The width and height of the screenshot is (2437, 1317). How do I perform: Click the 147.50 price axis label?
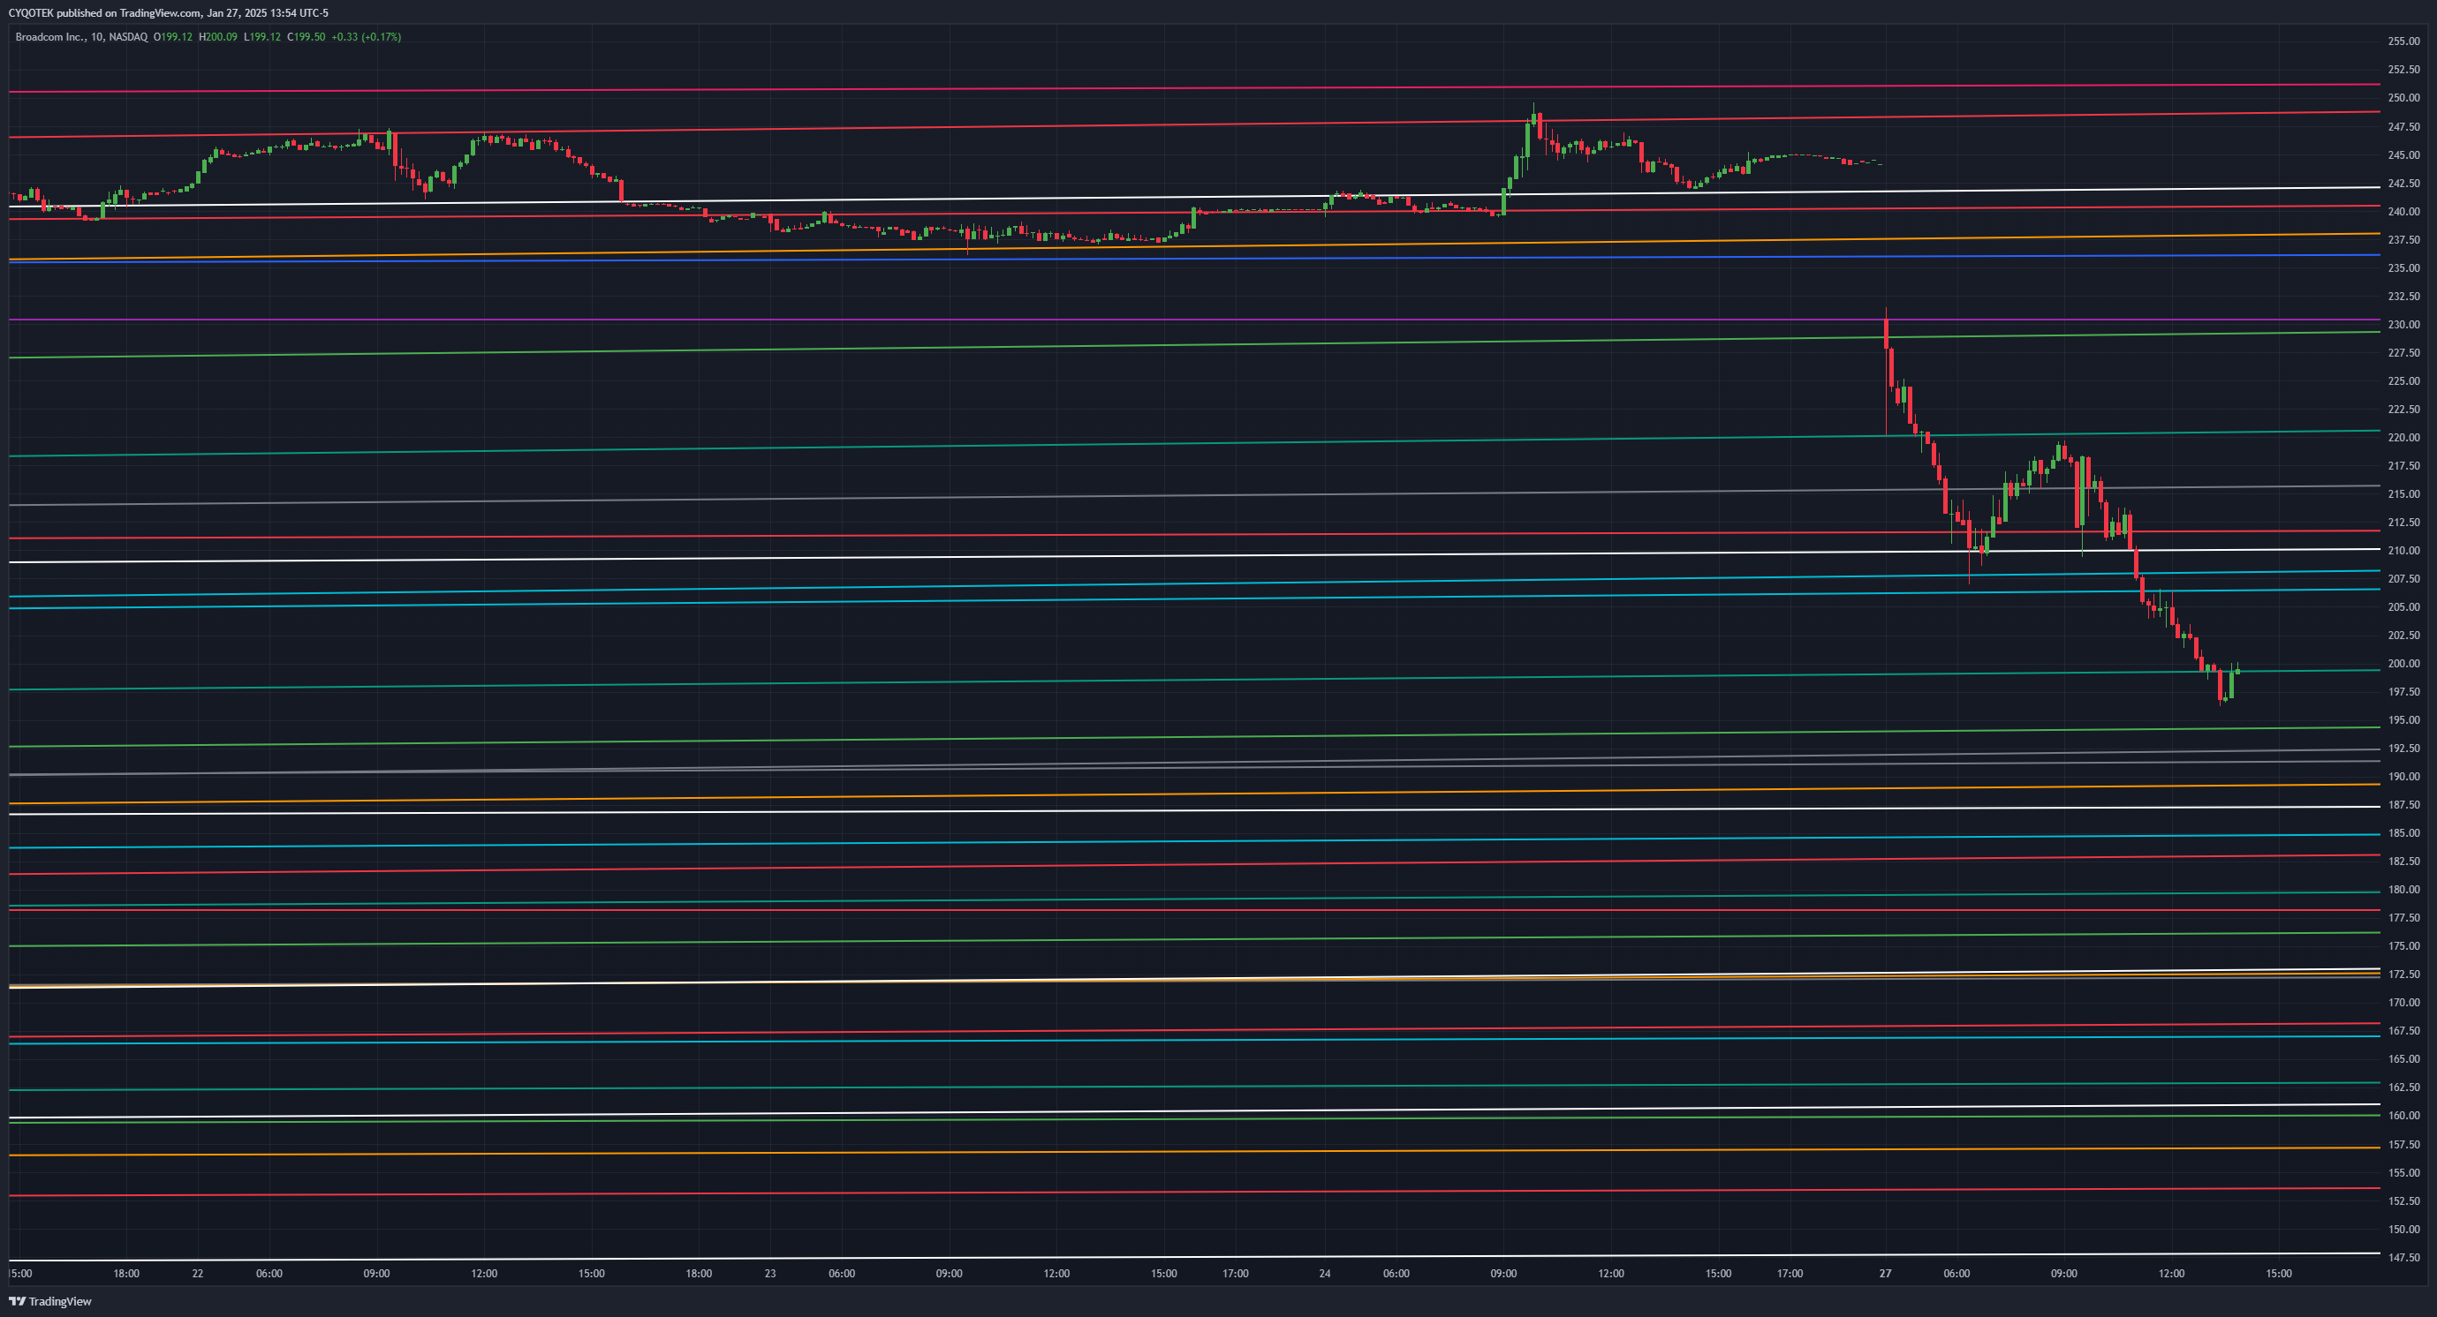(x=2404, y=1259)
